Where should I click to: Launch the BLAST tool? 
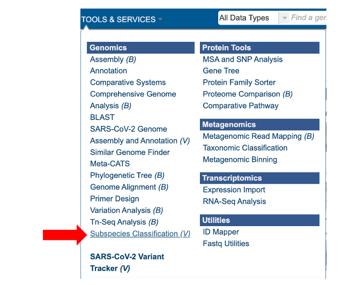pyautogui.click(x=102, y=117)
